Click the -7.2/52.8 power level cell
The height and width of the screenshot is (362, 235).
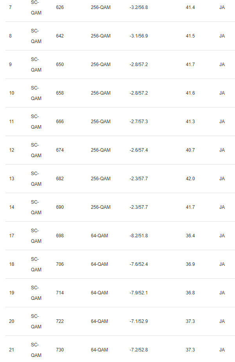[x=139, y=350]
